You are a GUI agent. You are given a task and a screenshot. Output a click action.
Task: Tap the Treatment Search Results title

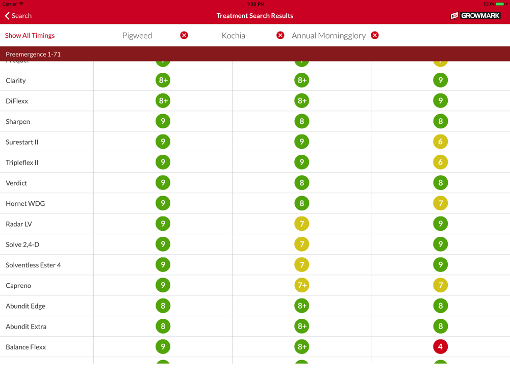tap(254, 16)
